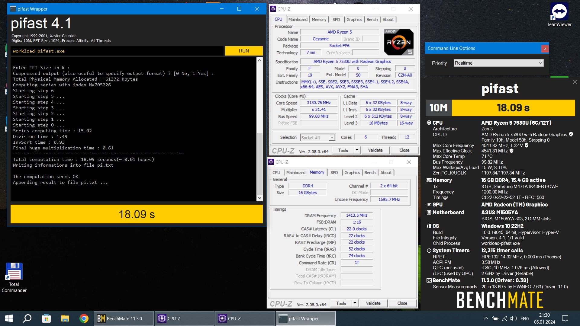
Task: Open the taskbar clock and calendar
Action: pos(544,318)
